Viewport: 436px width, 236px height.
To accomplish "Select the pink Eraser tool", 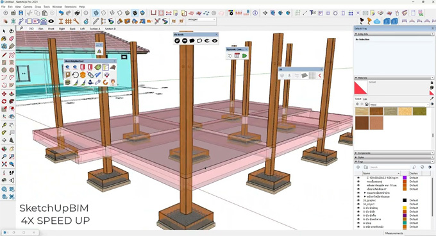I will pyautogui.click(x=12, y=38).
